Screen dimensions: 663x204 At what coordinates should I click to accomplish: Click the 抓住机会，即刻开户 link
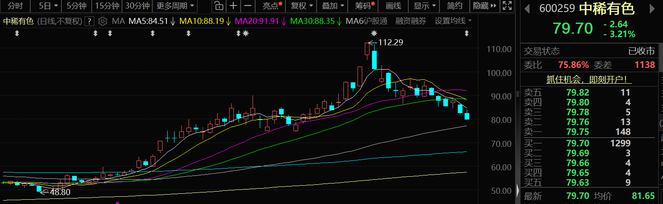click(589, 79)
